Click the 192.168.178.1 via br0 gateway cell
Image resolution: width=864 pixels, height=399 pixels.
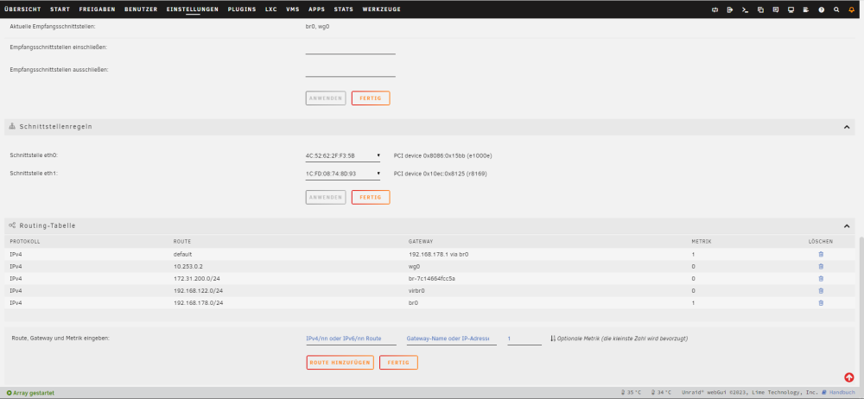tap(438, 255)
